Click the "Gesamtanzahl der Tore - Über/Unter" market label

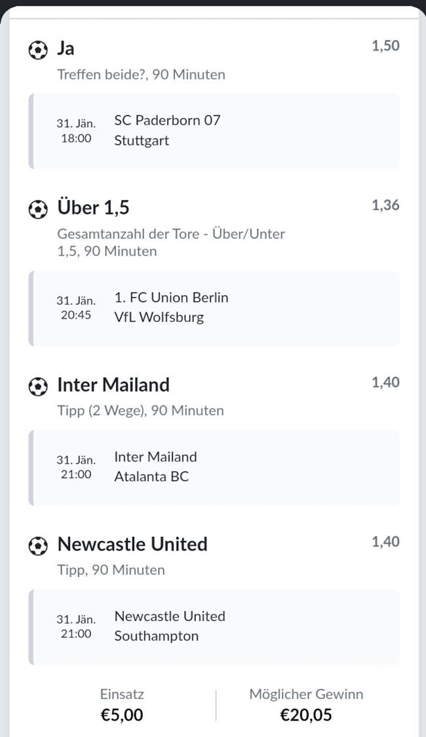coord(171,234)
